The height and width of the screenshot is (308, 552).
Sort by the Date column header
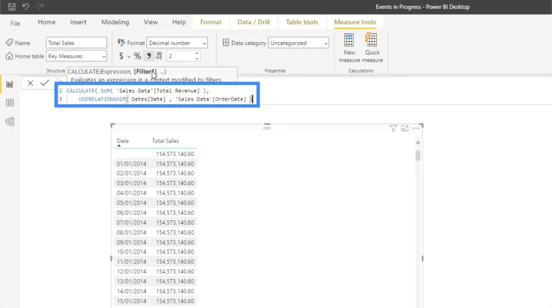click(123, 141)
